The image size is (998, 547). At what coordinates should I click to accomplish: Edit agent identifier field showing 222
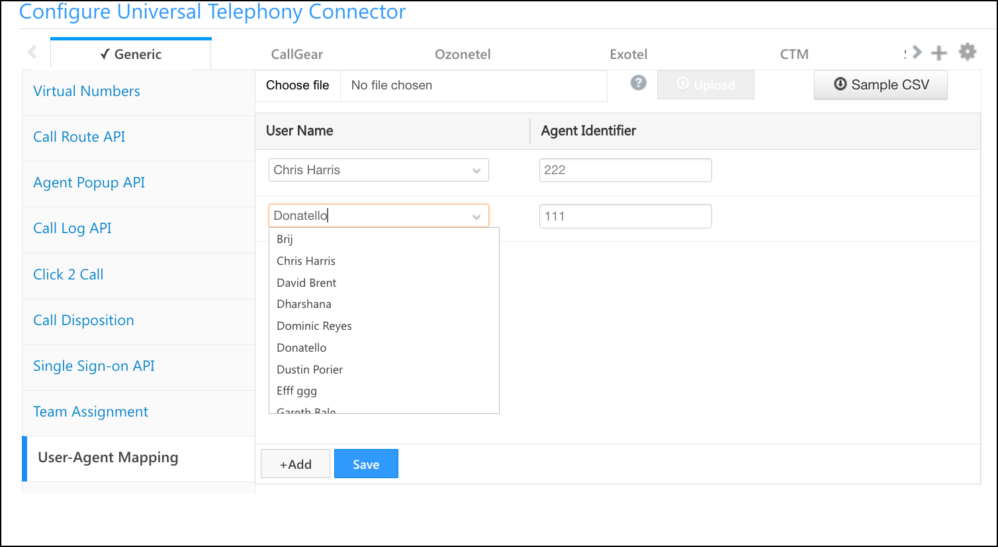pos(625,170)
